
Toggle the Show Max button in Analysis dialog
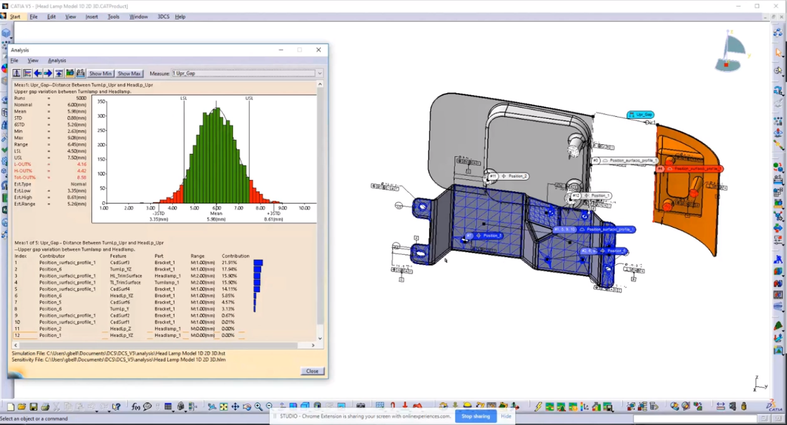point(129,73)
